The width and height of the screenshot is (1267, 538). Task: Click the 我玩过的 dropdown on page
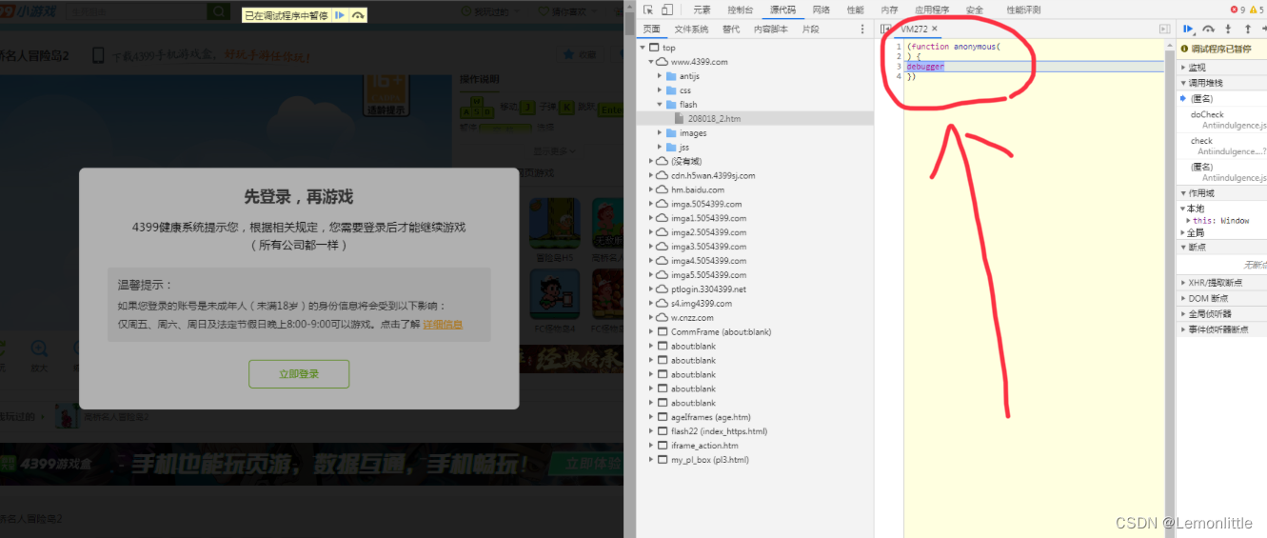(490, 11)
